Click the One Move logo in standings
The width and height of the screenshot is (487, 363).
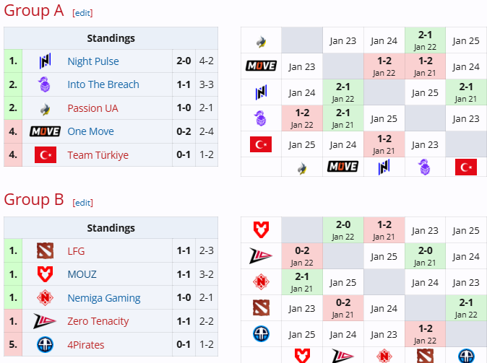[45, 131]
